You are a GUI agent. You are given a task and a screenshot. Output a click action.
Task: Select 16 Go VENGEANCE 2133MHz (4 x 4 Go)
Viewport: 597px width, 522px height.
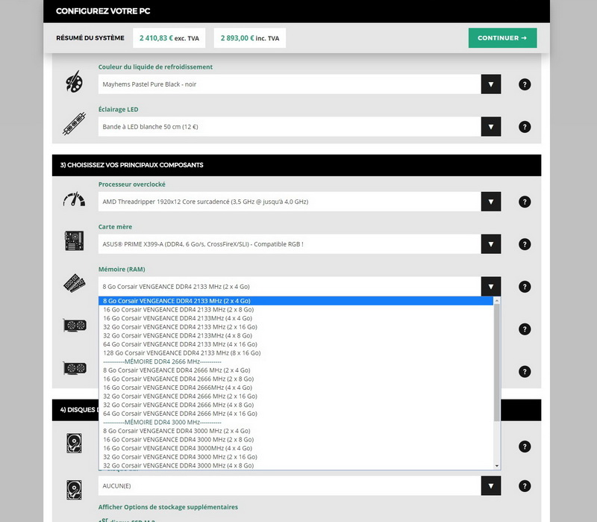296,318
